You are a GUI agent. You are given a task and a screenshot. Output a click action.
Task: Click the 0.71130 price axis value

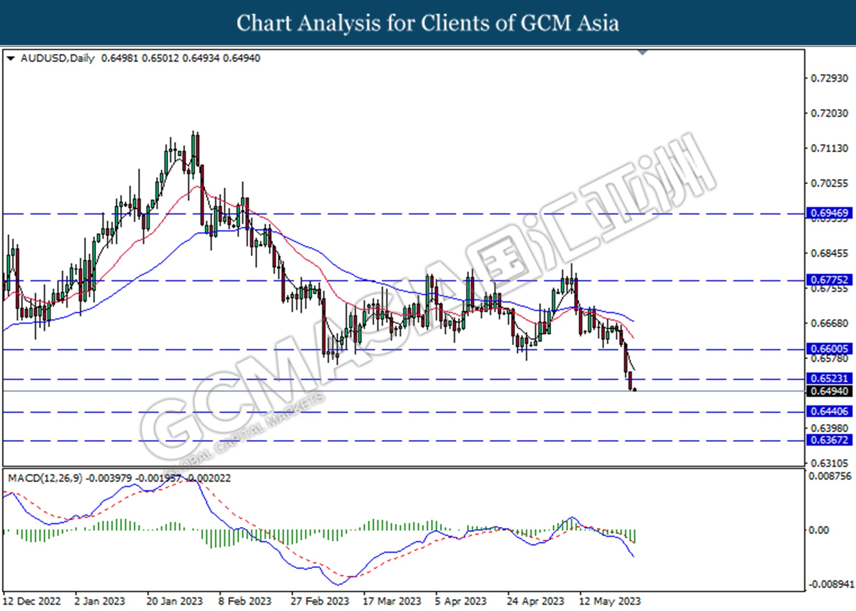tap(829, 148)
